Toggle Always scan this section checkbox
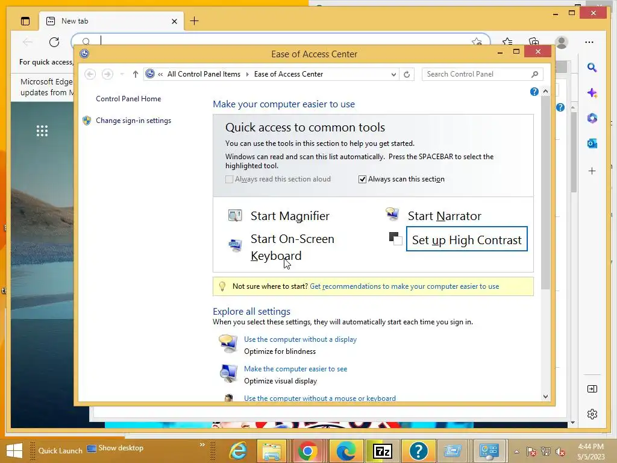The height and width of the screenshot is (463, 617). (x=362, y=180)
